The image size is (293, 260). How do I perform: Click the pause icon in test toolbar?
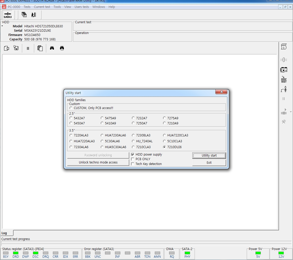[x=28, y=48]
